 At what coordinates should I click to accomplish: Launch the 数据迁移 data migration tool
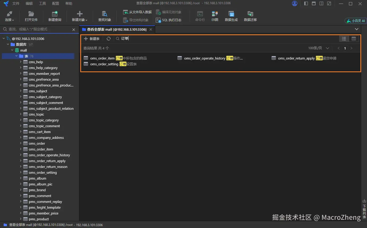250,16
